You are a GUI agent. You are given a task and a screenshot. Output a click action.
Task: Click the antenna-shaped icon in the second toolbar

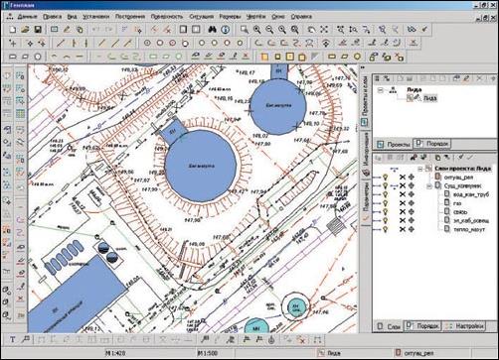[326, 43]
